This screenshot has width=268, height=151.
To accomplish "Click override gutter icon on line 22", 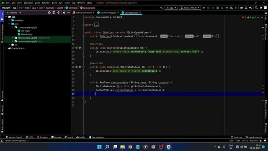I will coord(77,67).
